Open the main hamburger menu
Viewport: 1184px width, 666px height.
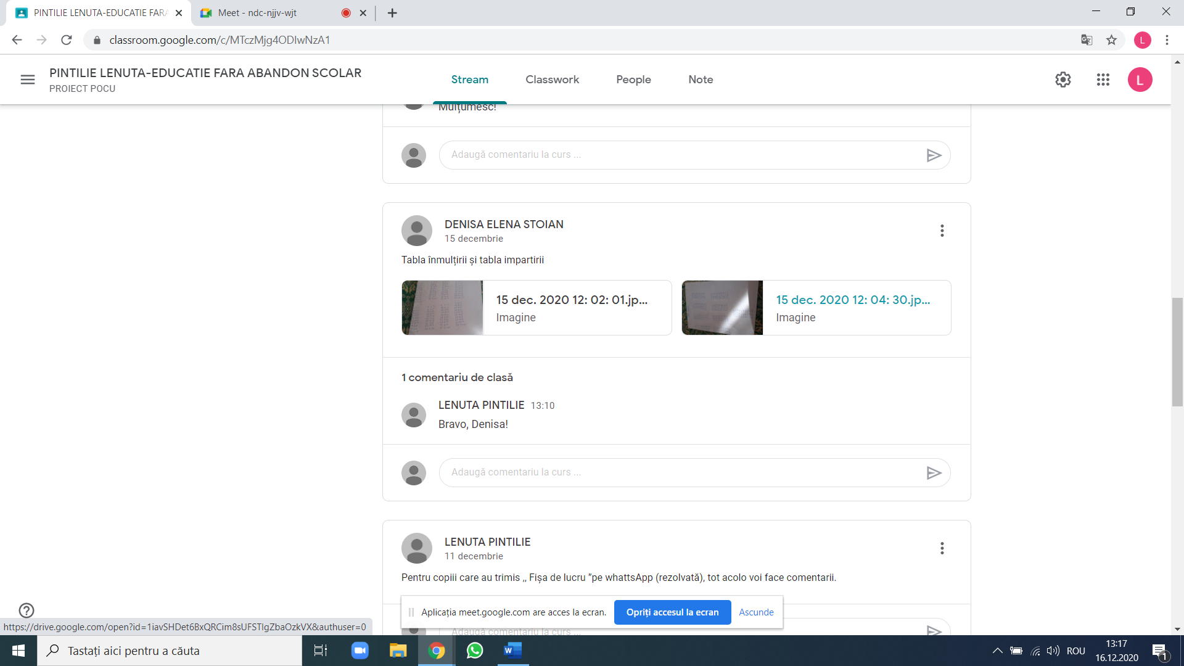28,80
